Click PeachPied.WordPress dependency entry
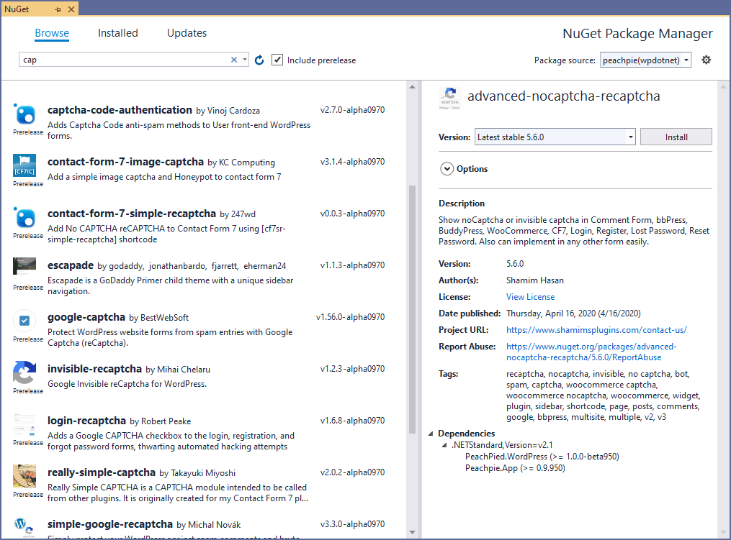Screen dimensions: 731x540 point(542,456)
